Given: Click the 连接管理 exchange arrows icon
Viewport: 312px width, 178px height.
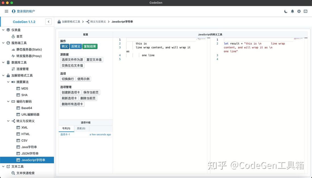Looking at the screenshot, I should click(x=13, y=69).
